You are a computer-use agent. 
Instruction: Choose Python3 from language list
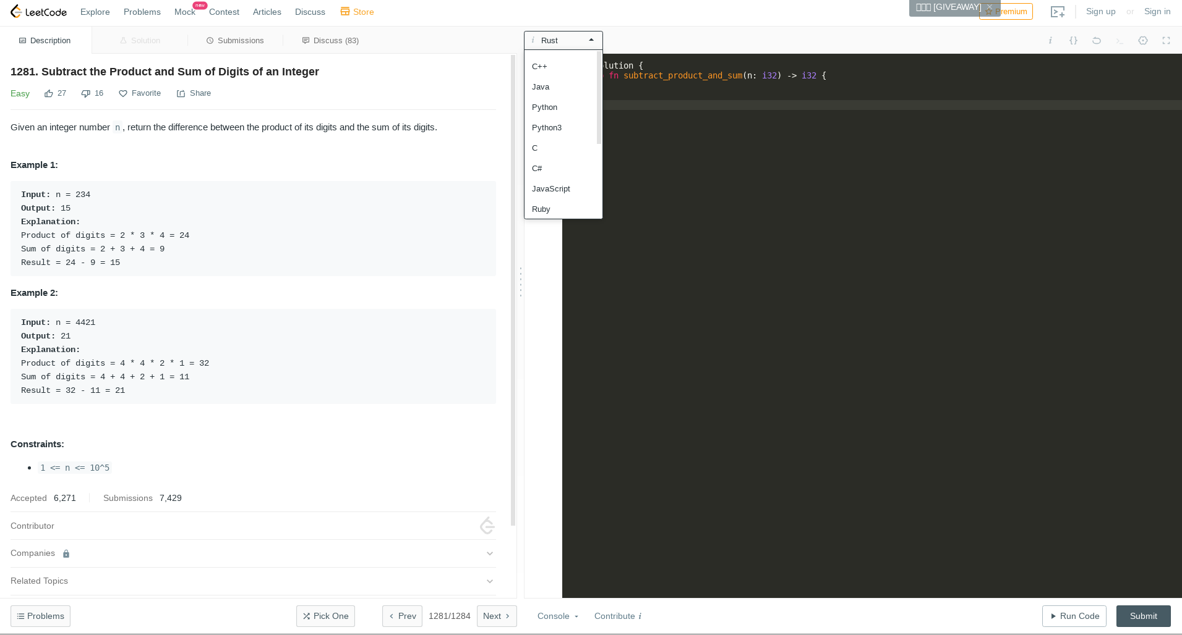[x=560, y=127]
